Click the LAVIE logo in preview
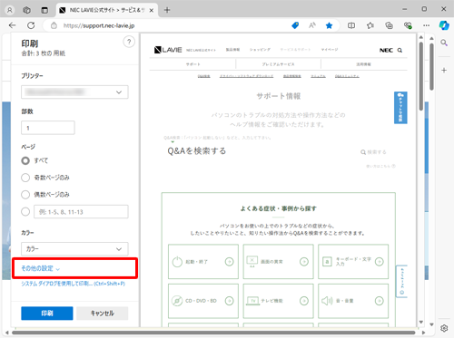This screenshot has width=454, height=338. pyautogui.click(x=168, y=50)
